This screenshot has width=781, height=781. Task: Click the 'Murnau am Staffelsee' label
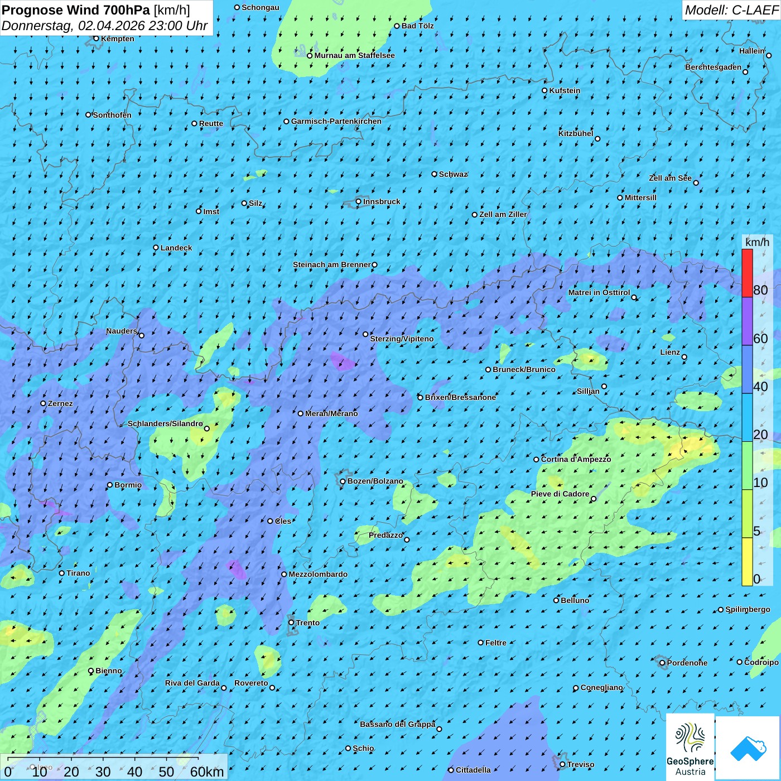(355, 55)
